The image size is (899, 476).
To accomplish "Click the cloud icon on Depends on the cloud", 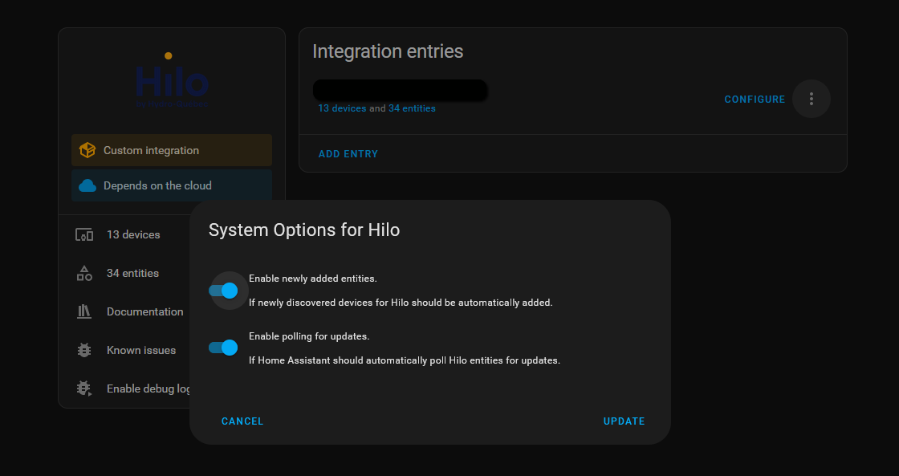I will [x=87, y=185].
